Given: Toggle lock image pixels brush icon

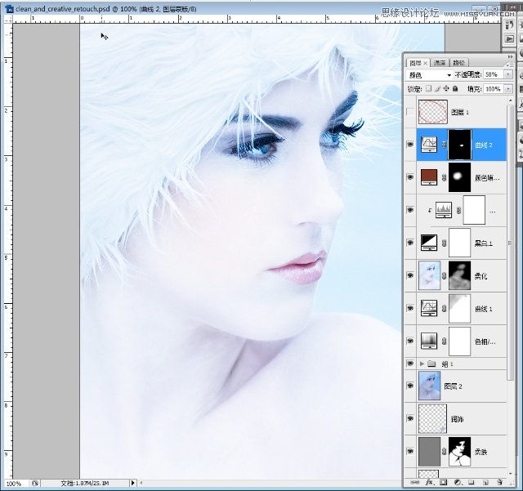Looking at the screenshot, I should (437, 88).
